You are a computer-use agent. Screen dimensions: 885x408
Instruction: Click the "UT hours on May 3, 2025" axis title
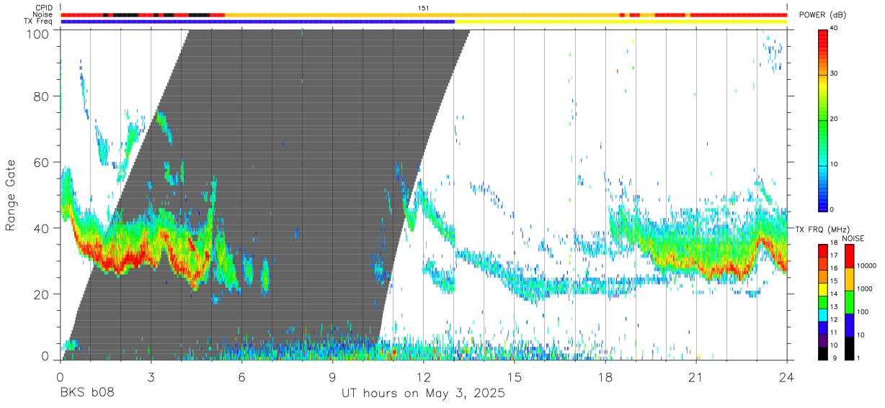(424, 394)
